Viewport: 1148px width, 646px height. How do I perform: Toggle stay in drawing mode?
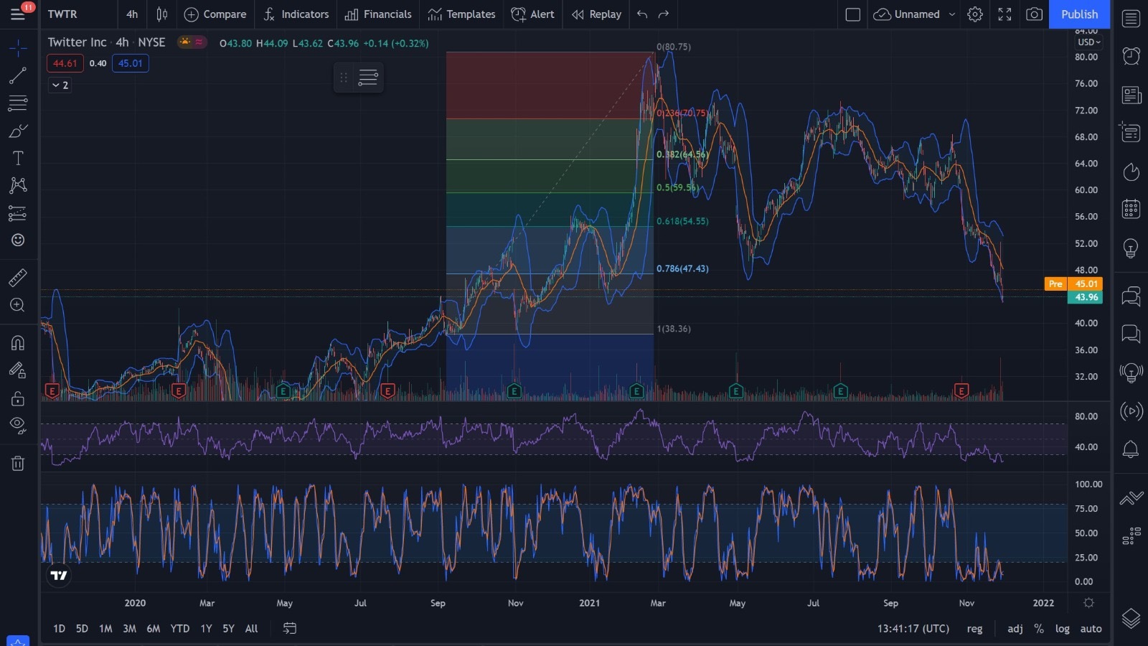[x=18, y=370]
